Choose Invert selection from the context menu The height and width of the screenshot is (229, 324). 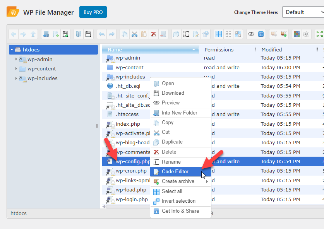point(181,201)
